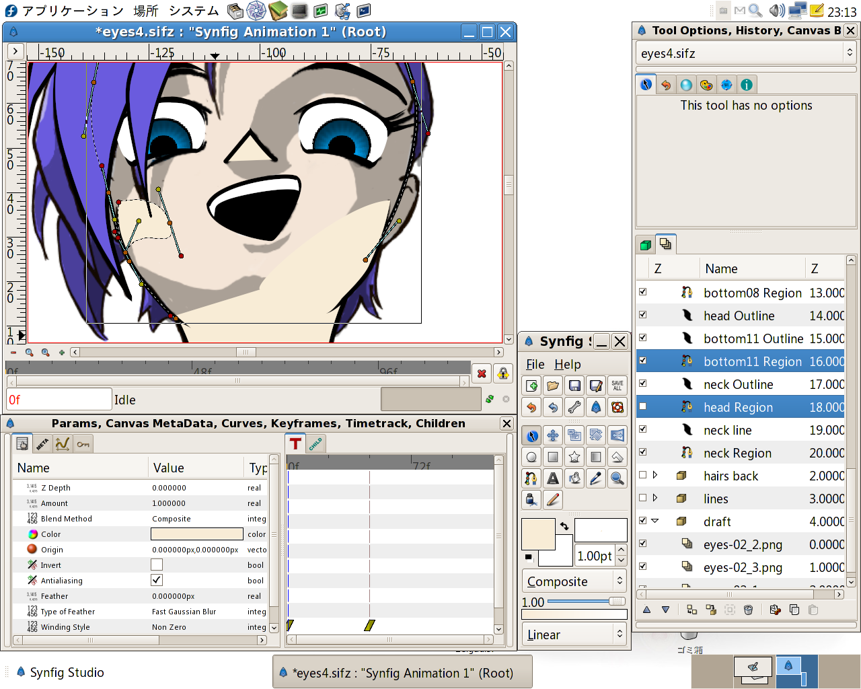This screenshot has width=861, height=689.
Task: Switch to the History tab
Action: pos(666,85)
